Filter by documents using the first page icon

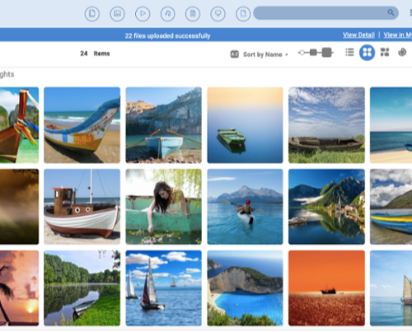point(92,13)
